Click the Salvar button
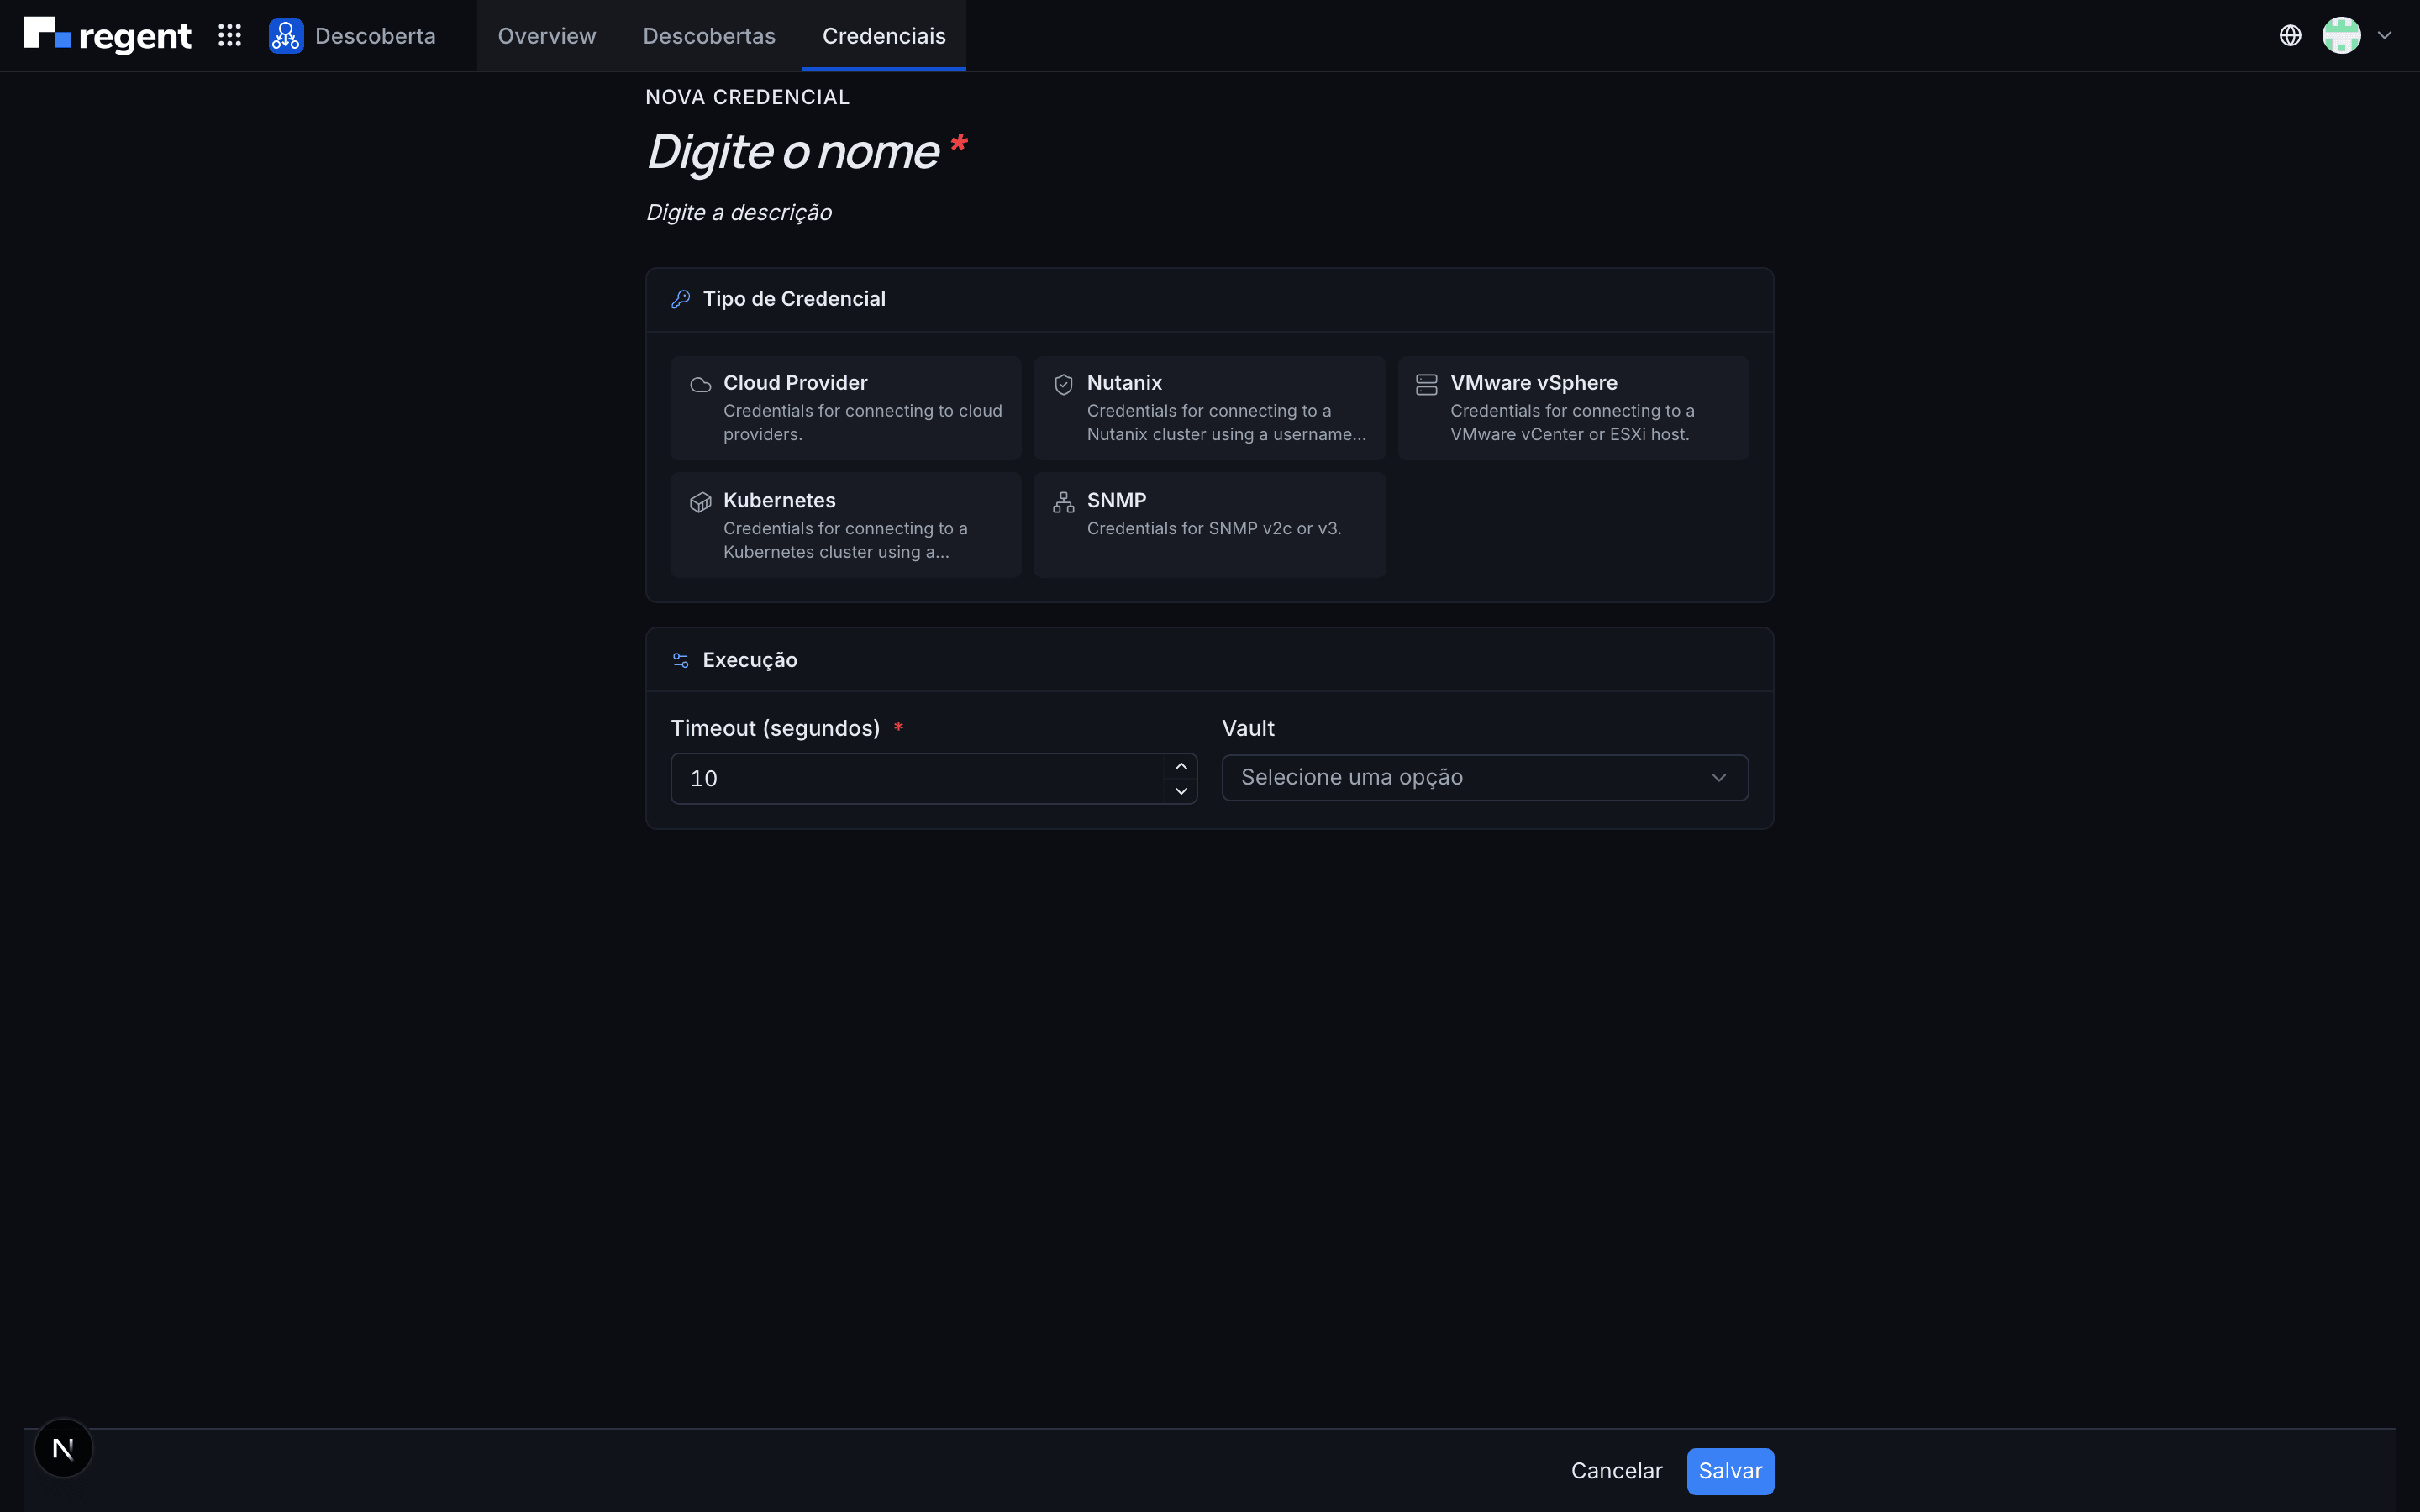The height and width of the screenshot is (1512, 2420). [1730, 1471]
